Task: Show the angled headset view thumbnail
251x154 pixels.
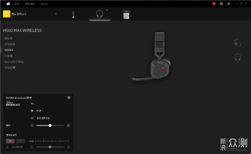Action: point(238,43)
